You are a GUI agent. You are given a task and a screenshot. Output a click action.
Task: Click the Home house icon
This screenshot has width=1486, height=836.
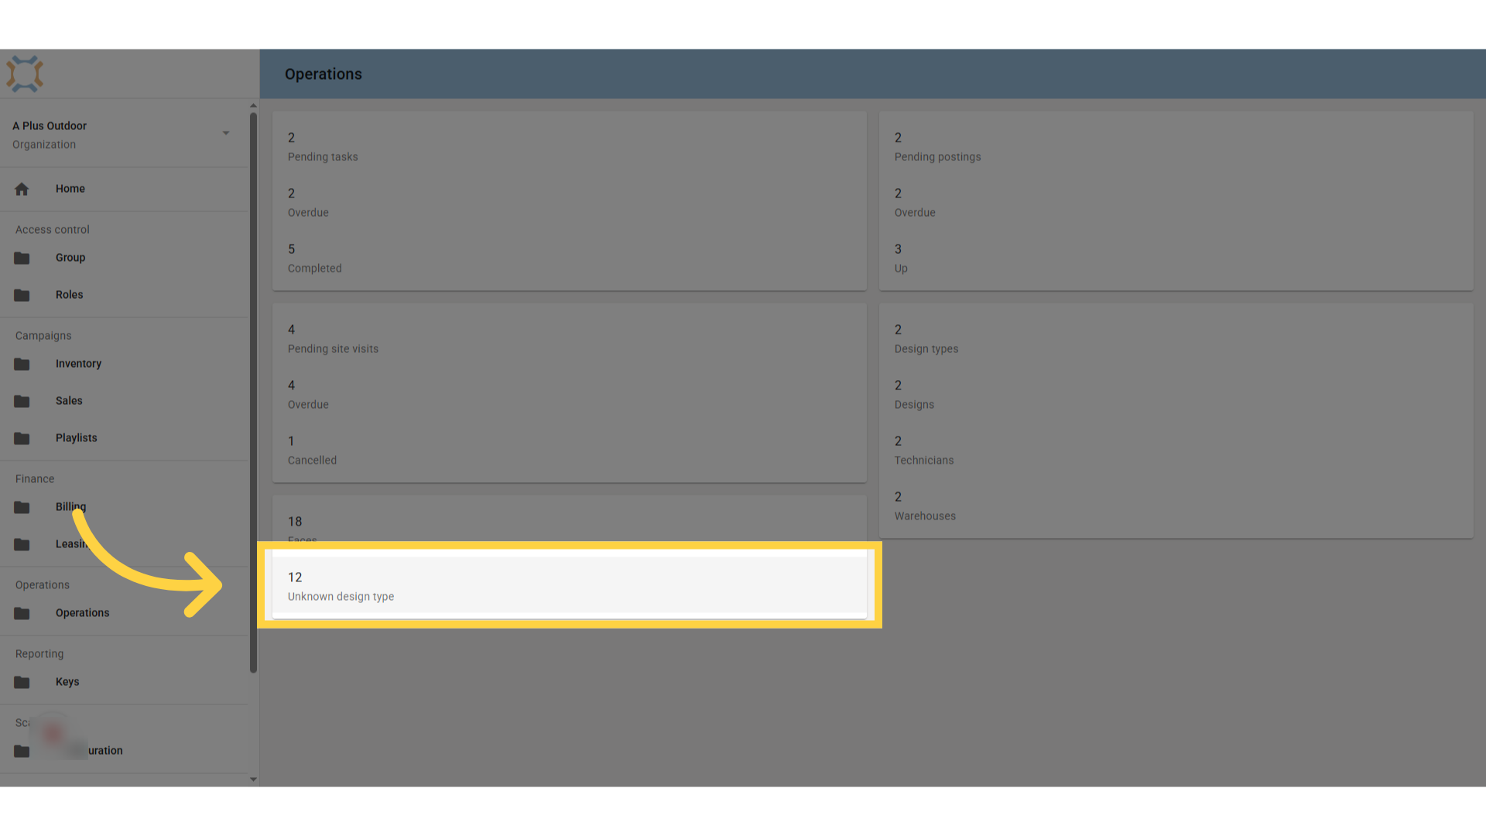[22, 189]
